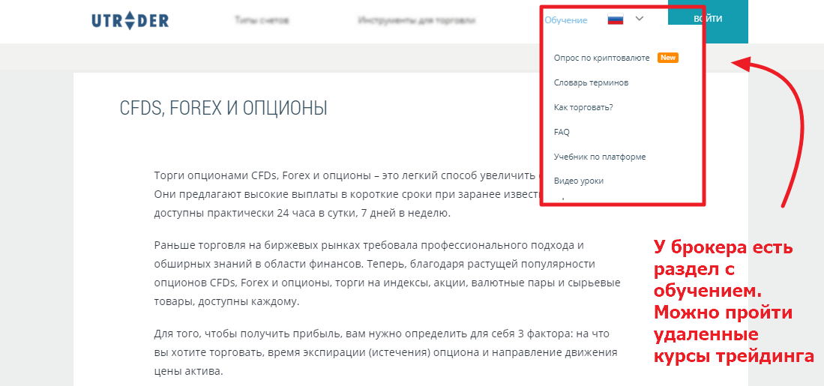Click paragraph starting Торги опционами CFDs
This screenshot has width=824, height=386.
tap(347, 194)
